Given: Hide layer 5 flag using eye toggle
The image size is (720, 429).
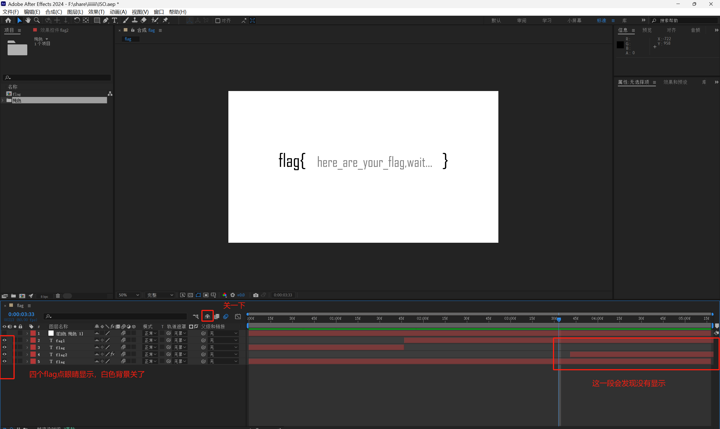Looking at the screenshot, I should [x=4, y=361].
